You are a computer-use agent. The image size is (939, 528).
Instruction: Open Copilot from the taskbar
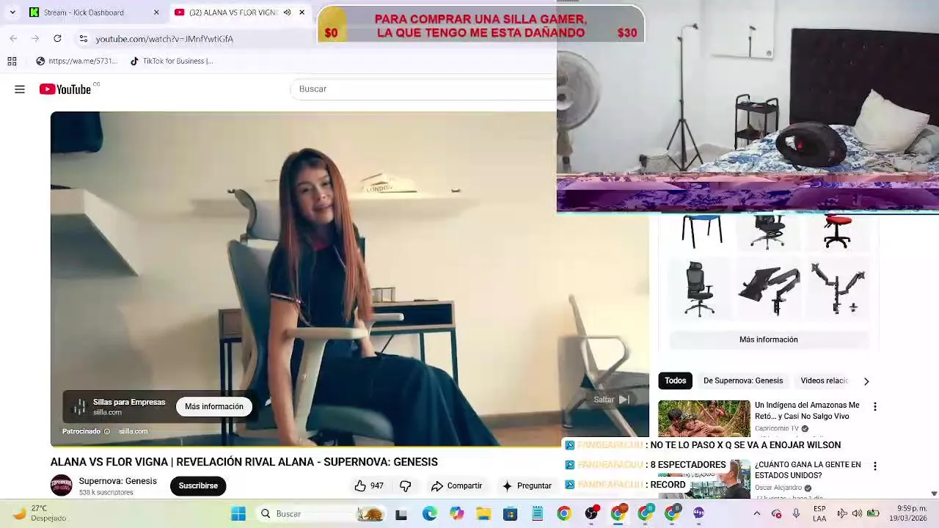click(x=457, y=514)
